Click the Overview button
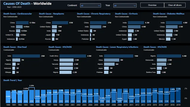The width and height of the screenshot is (190, 107). tap(152, 5)
